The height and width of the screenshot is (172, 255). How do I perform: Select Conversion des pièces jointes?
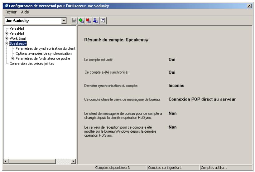click(32, 63)
